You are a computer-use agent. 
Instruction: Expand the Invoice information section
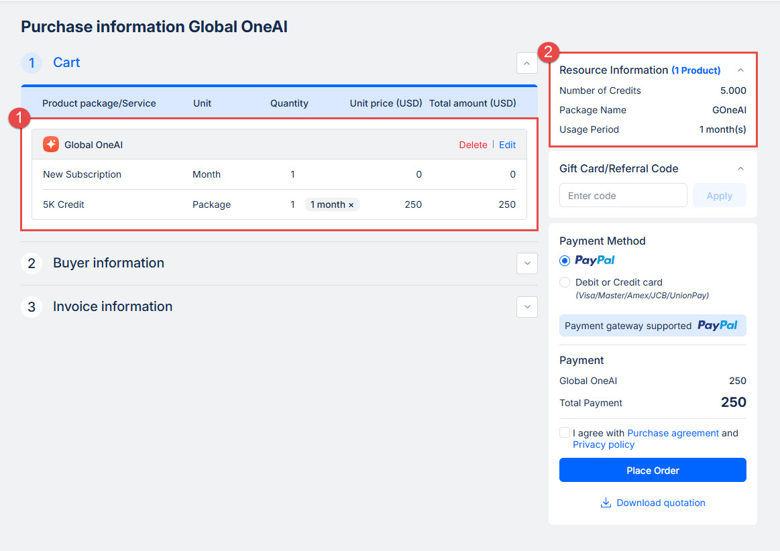526,307
